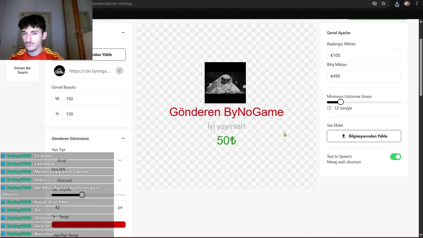Click the px unit label
The image size is (423, 238).
[120, 207]
